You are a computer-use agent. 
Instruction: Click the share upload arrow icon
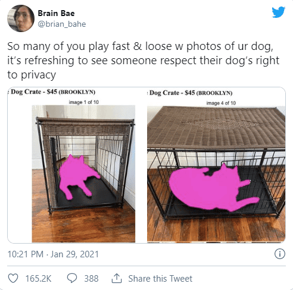[117, 278]
